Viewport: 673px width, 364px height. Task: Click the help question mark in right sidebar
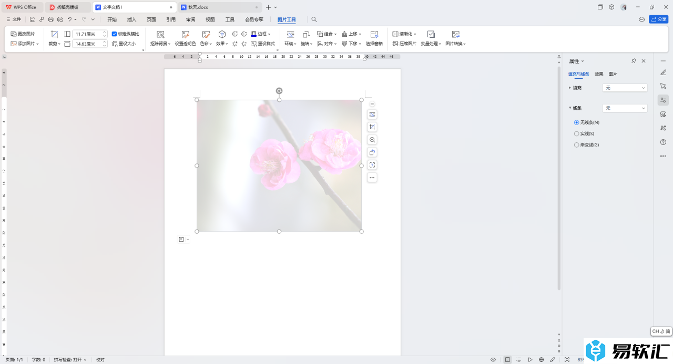[663, 142]
